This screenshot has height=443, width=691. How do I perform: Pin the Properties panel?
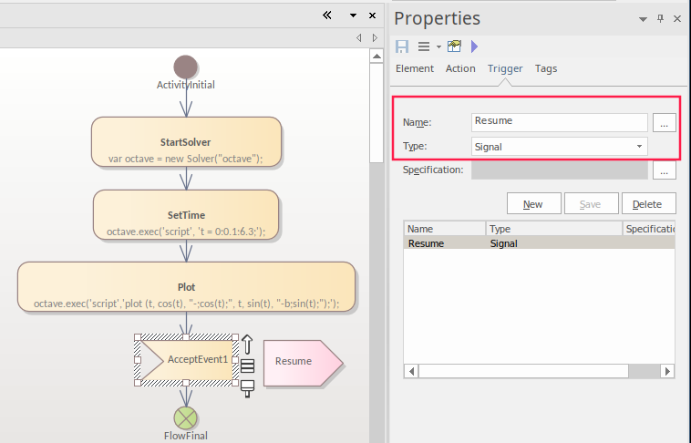pos(661,18)
